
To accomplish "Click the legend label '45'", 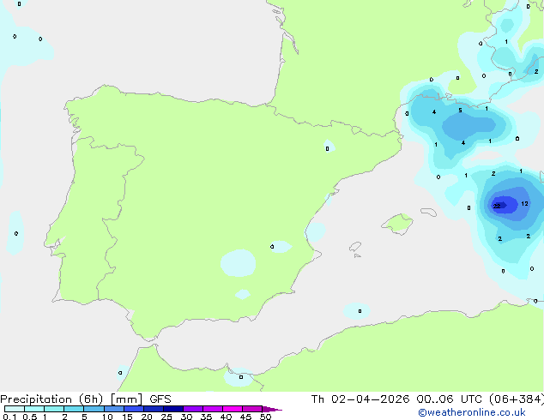I will pyautogui.click(x=245, y=417).
